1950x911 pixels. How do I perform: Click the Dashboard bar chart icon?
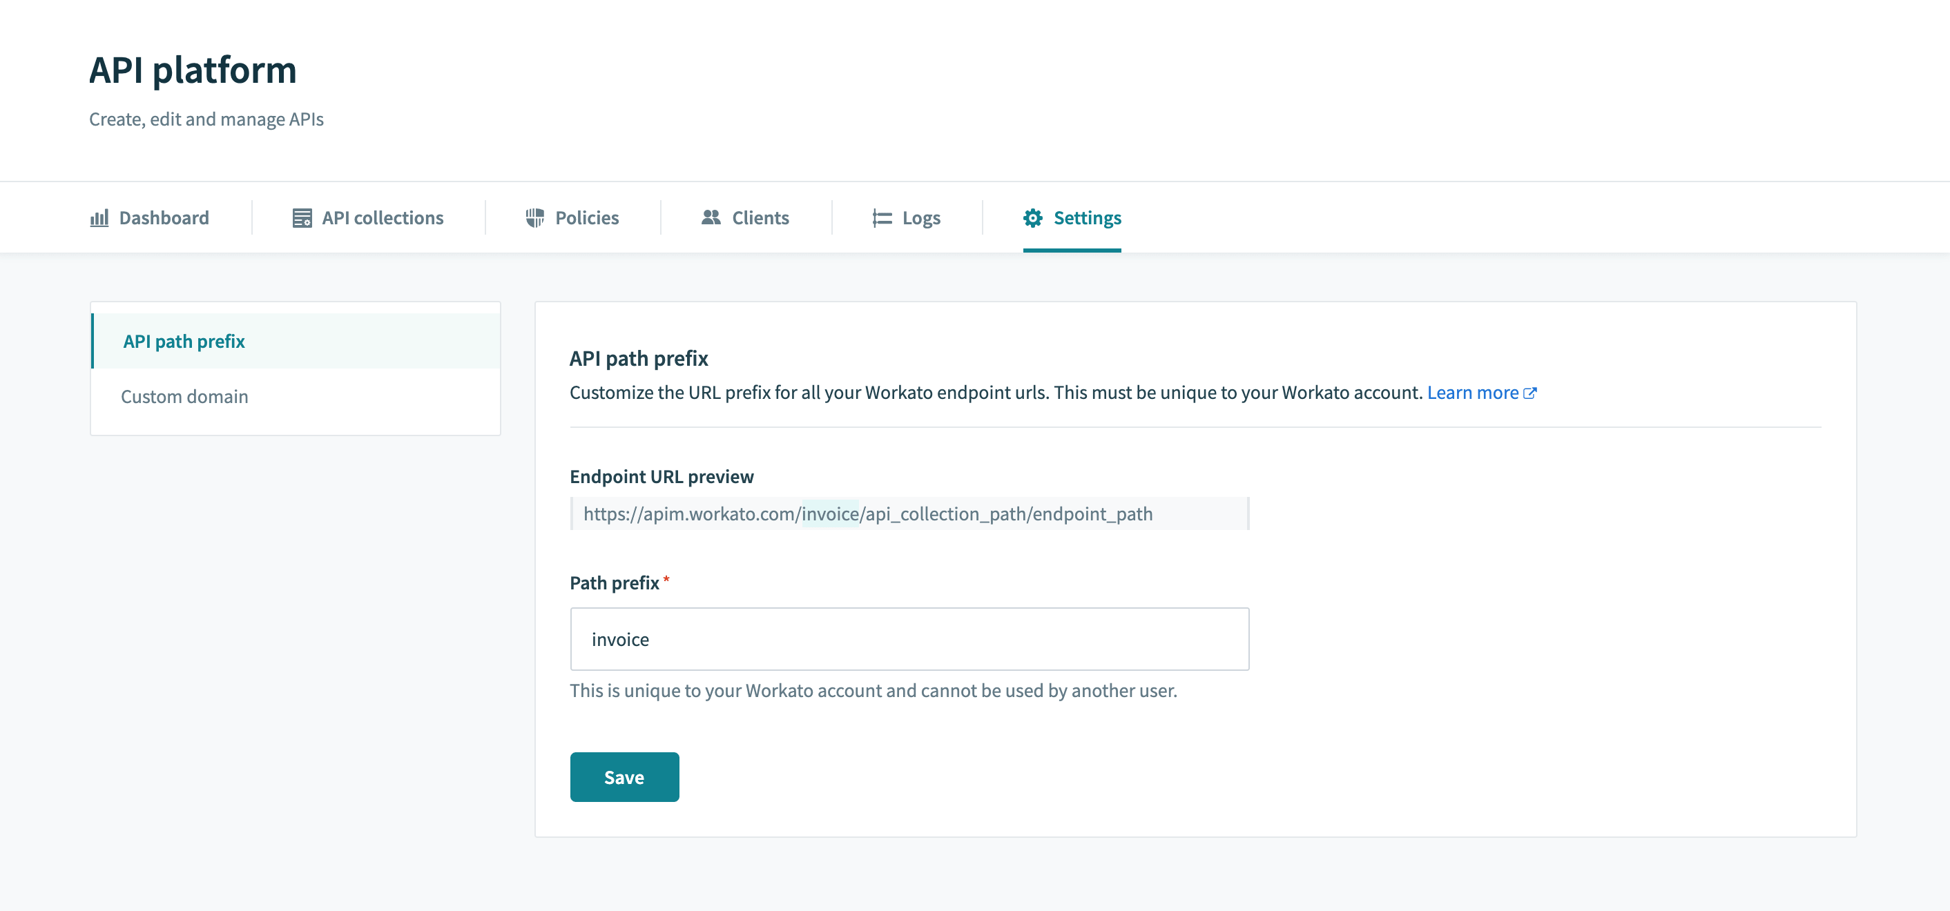pyautogui.click(x=102, y=218)
